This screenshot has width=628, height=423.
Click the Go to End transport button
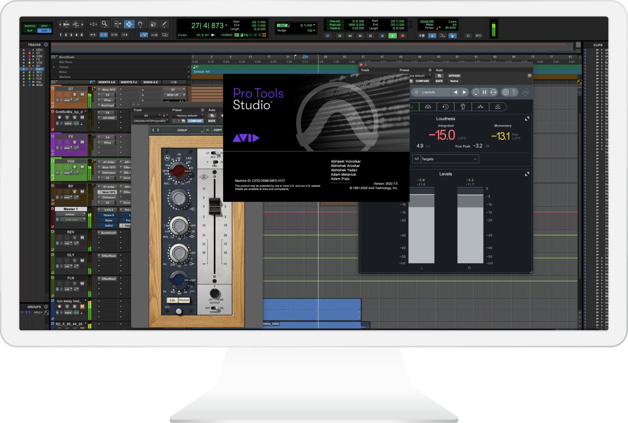[x=371, y=36]
